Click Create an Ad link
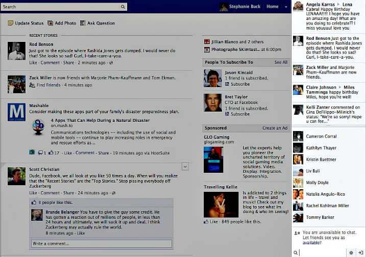 pyautogui.click(x=275, y=128)
